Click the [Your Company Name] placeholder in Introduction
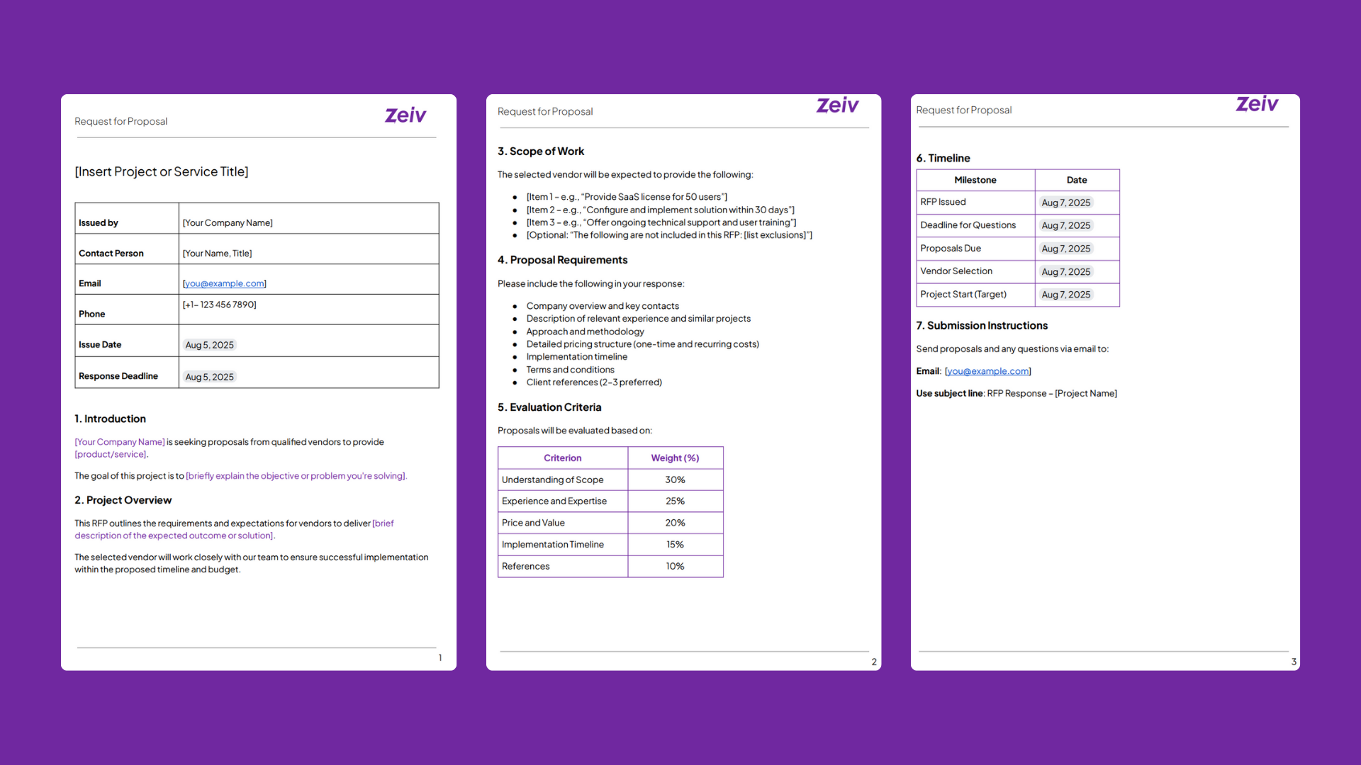 coord(119,441)
